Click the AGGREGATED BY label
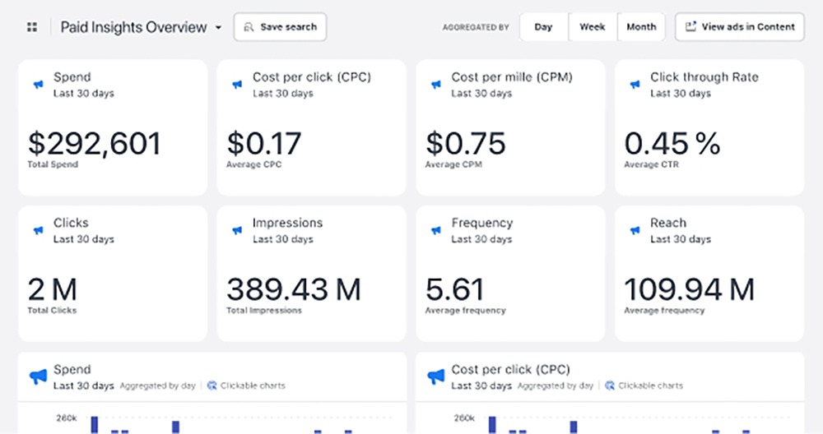Image resolution: width=823 pixels, height=434 pixels. [476, 27]
